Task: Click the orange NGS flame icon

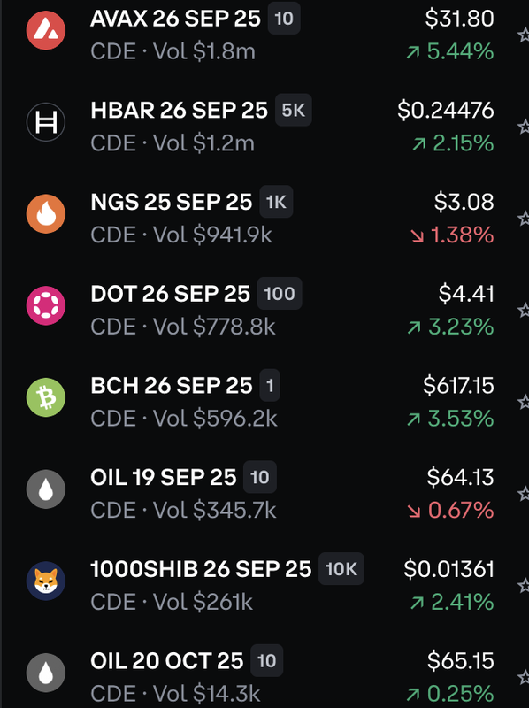Action: coord(46,213)
